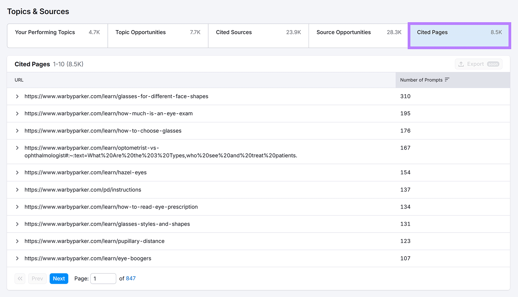The height and width of the screenshot is (297, 518).
Task: Click the Export upload icon
Action: (461, 64)
